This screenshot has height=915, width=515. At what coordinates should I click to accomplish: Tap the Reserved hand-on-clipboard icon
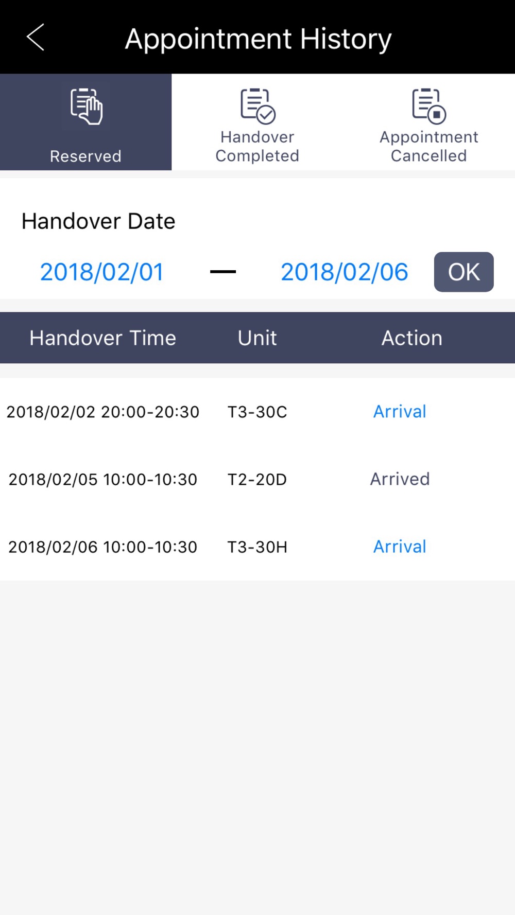(86, 106)
